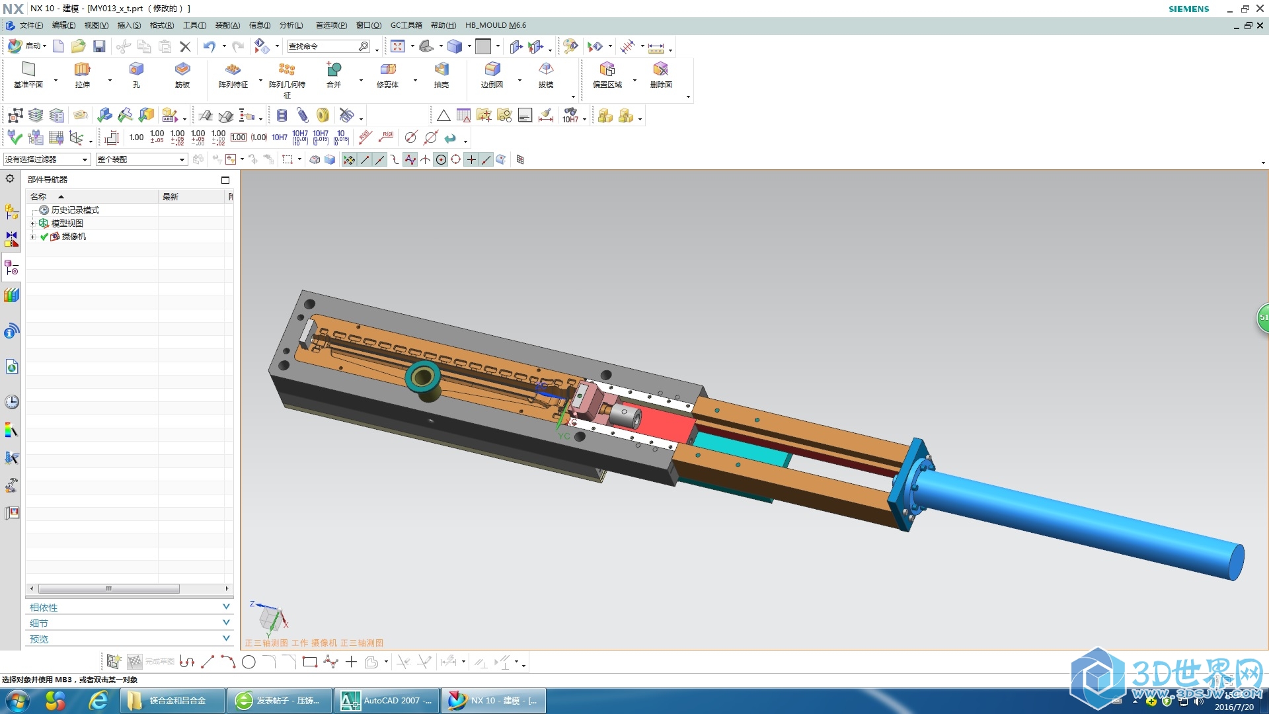Select the 合并 unite tool
This screenshot has height=714, width=1269.
[334, 75]
